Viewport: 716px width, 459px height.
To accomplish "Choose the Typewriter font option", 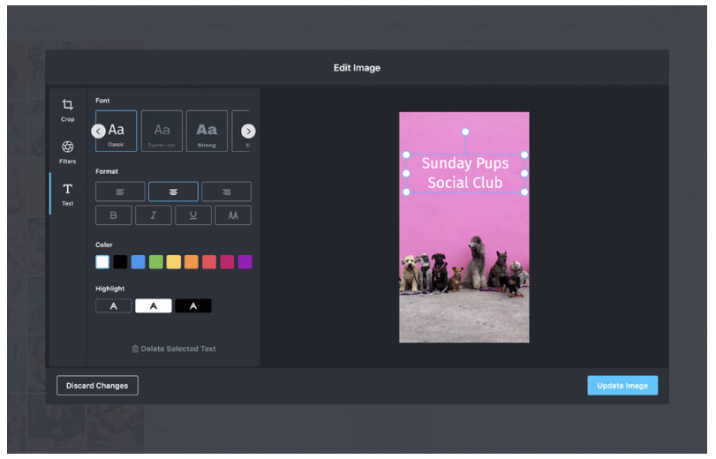I will click(x=162, y=132).
